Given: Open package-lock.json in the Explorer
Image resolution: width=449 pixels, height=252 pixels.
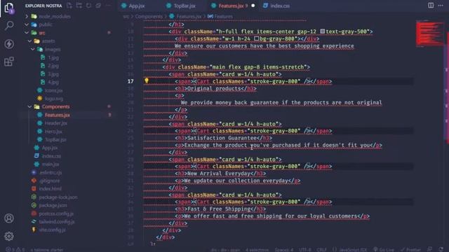Looking at the screenshot, I should coord(58,197).
